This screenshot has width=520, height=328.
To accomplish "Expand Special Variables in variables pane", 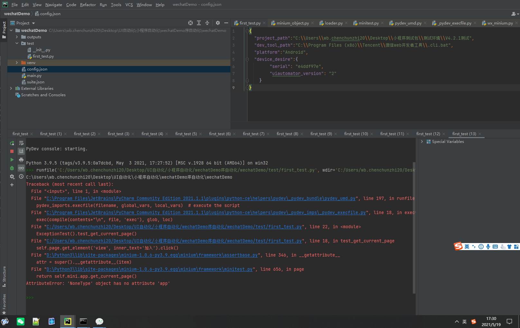I will [x=422, y=142].
